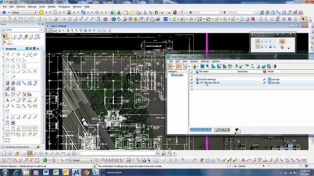Select the line method in Element Selection window
Viewport: 314px width, 176px height.
pos(275,42)
